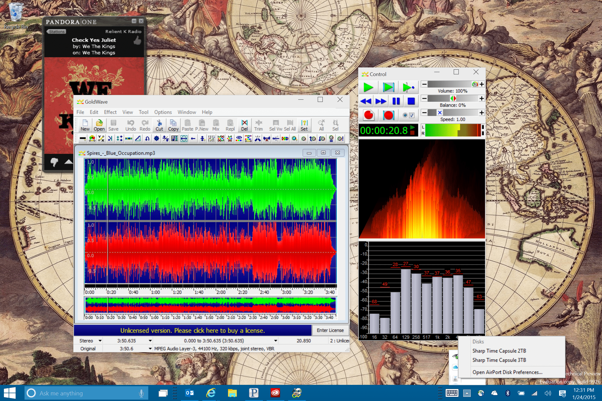Click the unlicensed version buy license banner

[193, 331]
